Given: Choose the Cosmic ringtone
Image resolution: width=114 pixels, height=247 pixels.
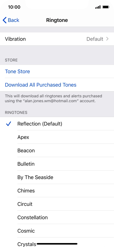Looking at the screenshot, I should click(x=57, y=231).
